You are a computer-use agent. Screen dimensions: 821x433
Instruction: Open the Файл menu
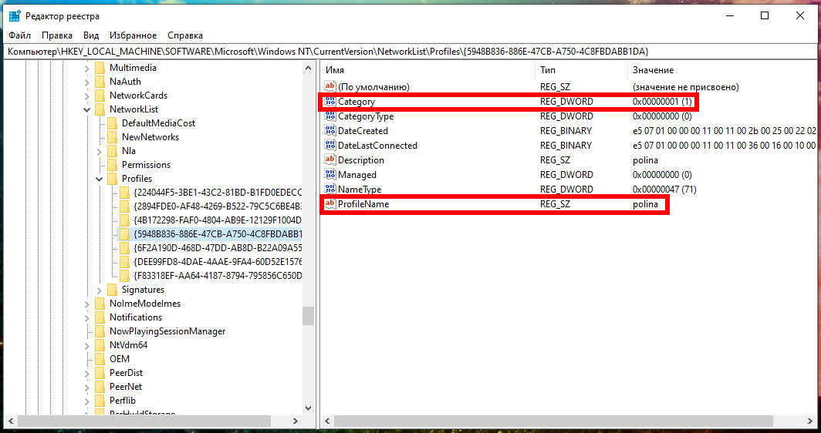click(20, 35)
